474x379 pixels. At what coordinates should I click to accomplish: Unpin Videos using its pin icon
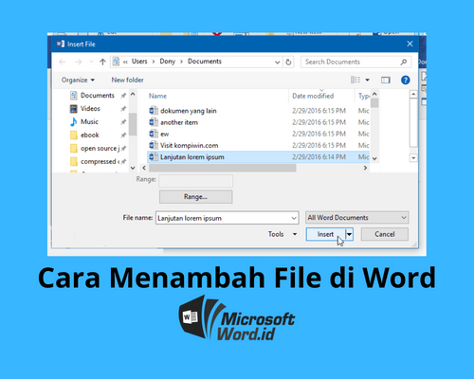click(x=123, y=109)
